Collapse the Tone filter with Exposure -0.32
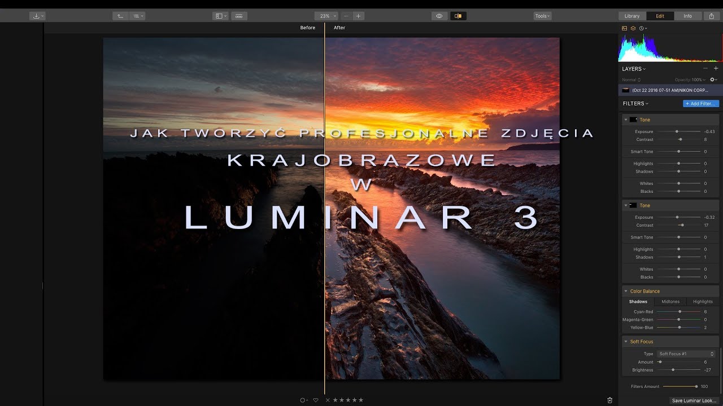Image resolution: width=723 pixels, height=406 pixels. click(x=626, y=205)
